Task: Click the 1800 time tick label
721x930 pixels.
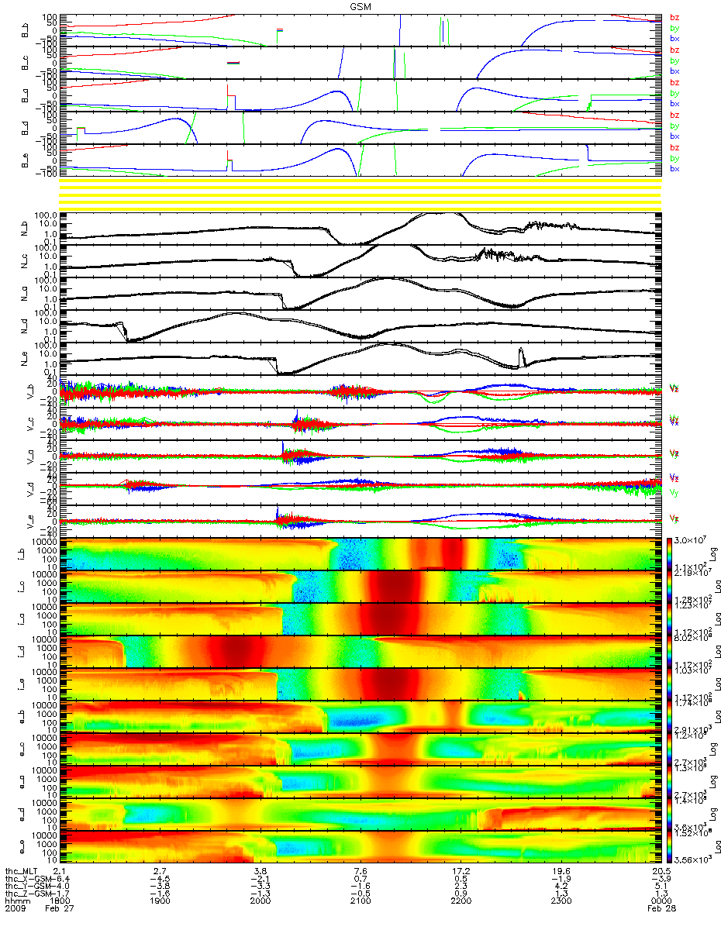Action: point(60,902)
